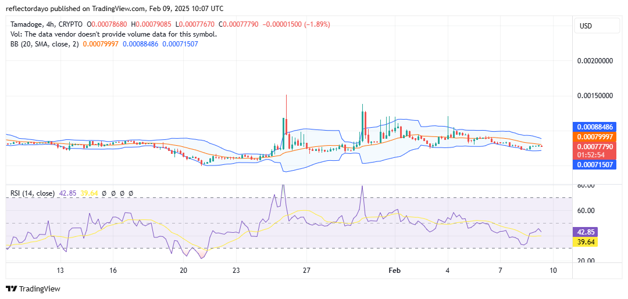628x299 pixels.
Task: Click the 16 date label on time axis
Action: [x=113, y=271]
